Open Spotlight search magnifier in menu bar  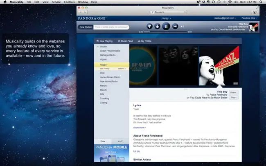pos(261,2)
